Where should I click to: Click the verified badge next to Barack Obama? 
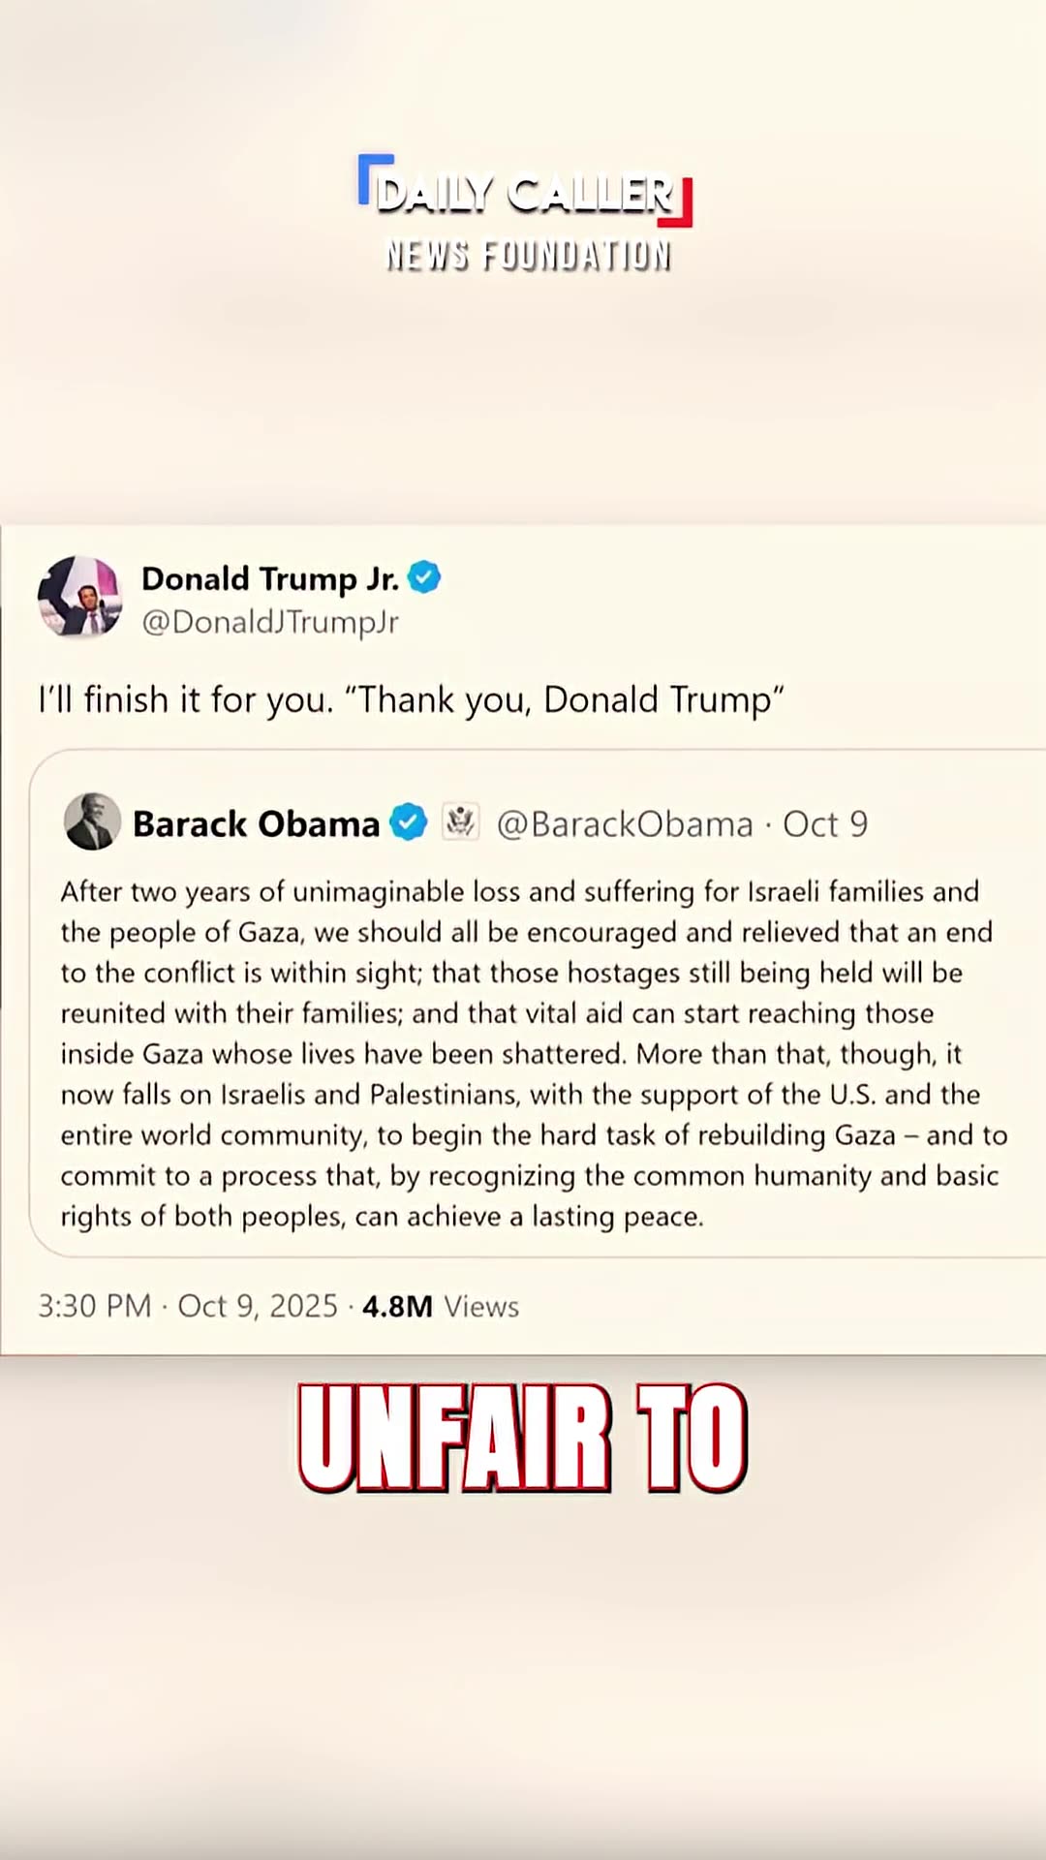[408, 822]
